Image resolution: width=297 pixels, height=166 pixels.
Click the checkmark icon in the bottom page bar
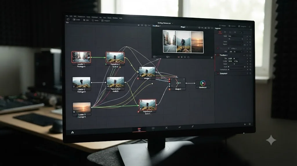click(x=179, y=127)
